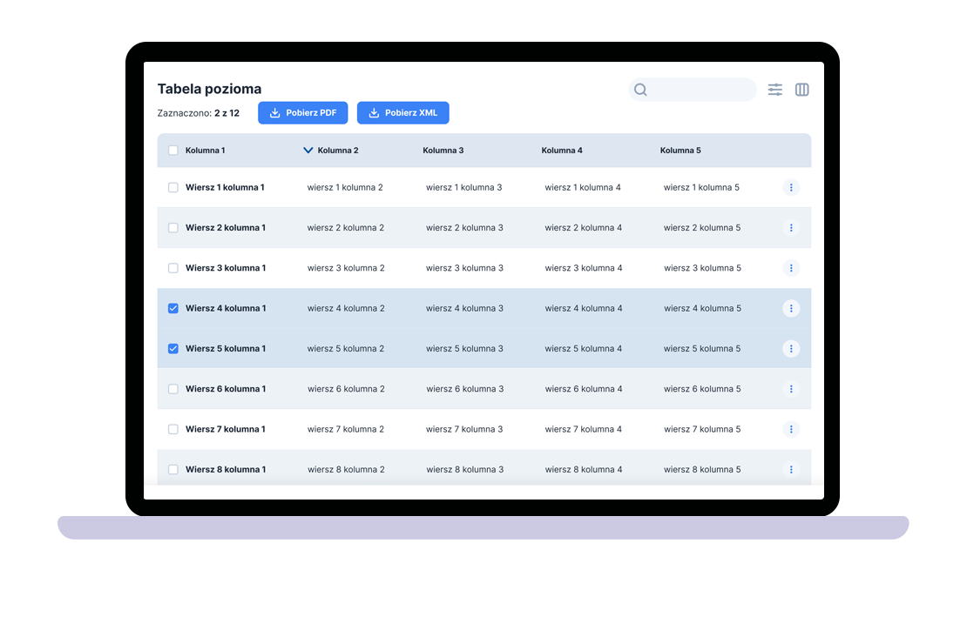
Task: Click the search magnifier icon
Action: coord(640,90)
